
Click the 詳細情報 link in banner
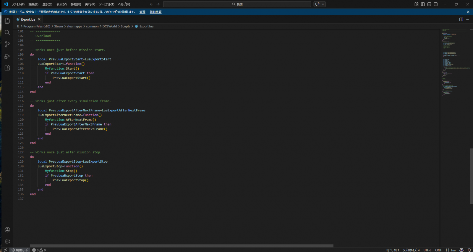(x=156, y=12)
